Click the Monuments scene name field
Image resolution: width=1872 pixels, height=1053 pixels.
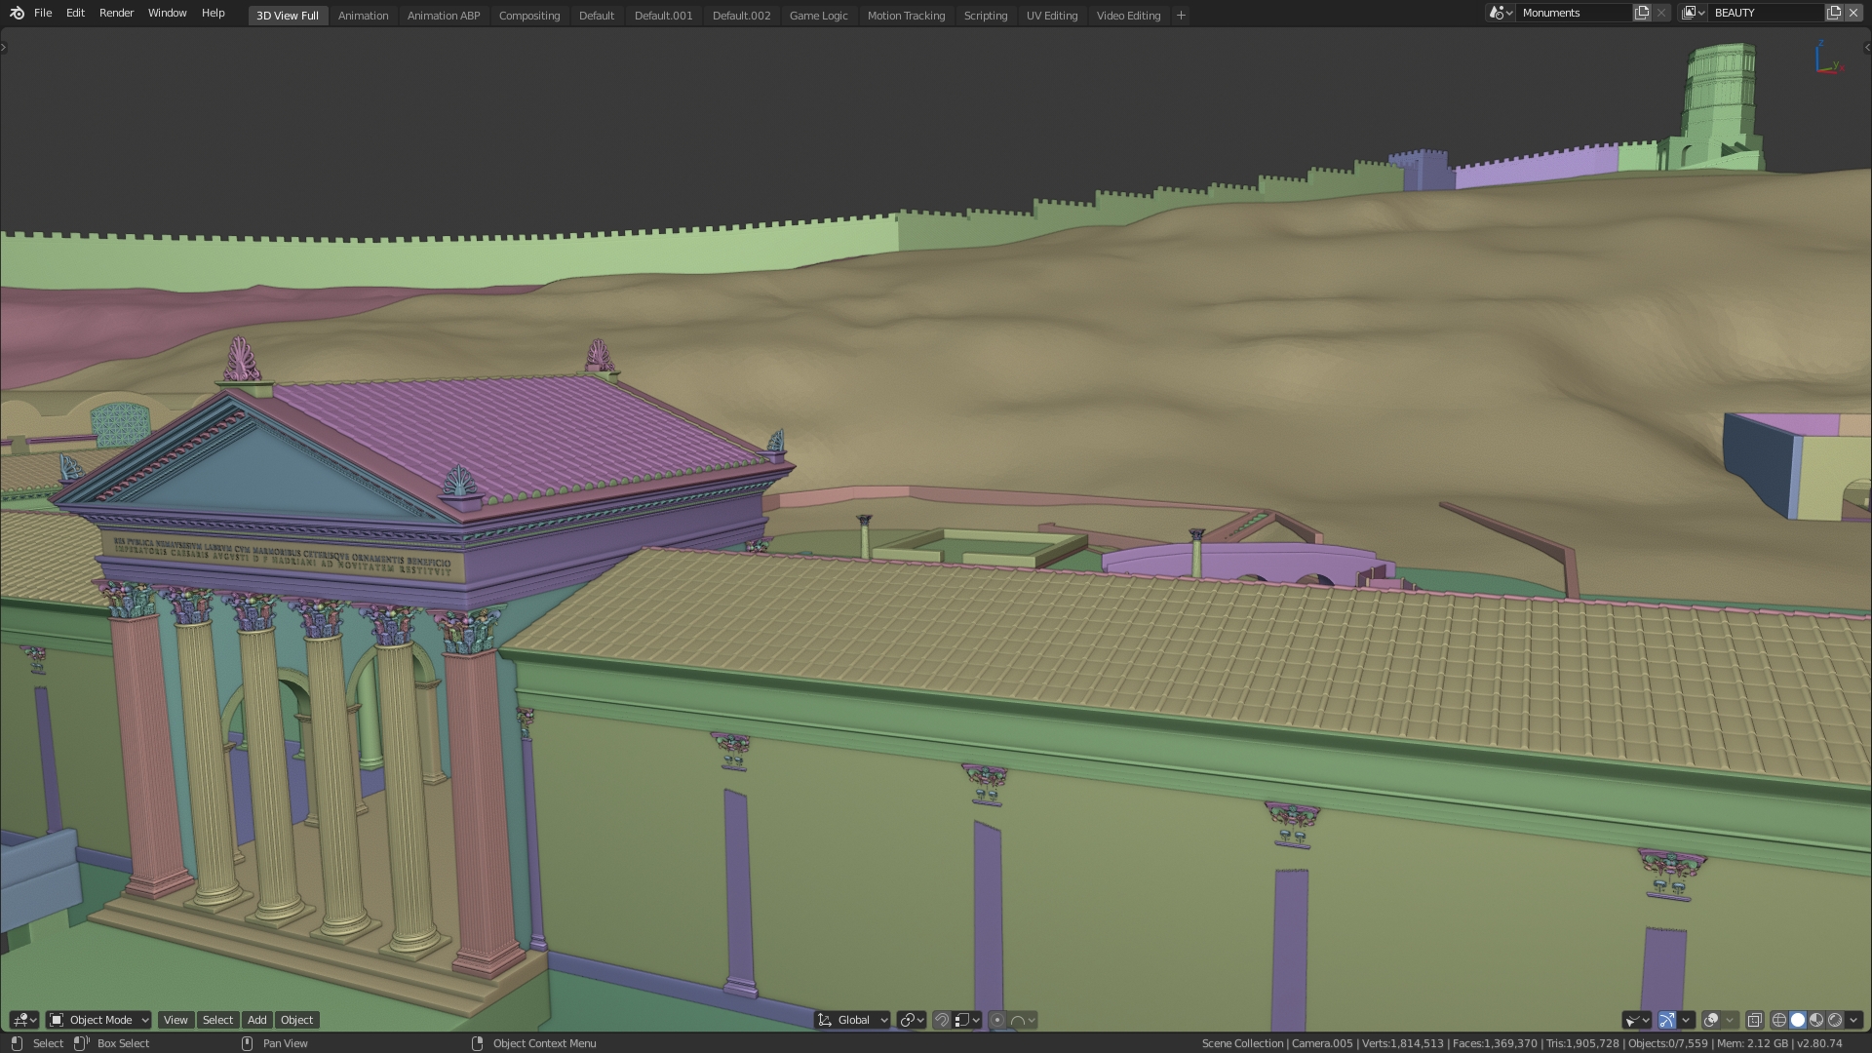click(x=1570, y=13)
